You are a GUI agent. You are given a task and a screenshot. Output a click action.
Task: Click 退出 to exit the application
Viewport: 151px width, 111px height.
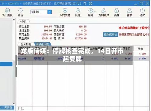tap(142, 12)
